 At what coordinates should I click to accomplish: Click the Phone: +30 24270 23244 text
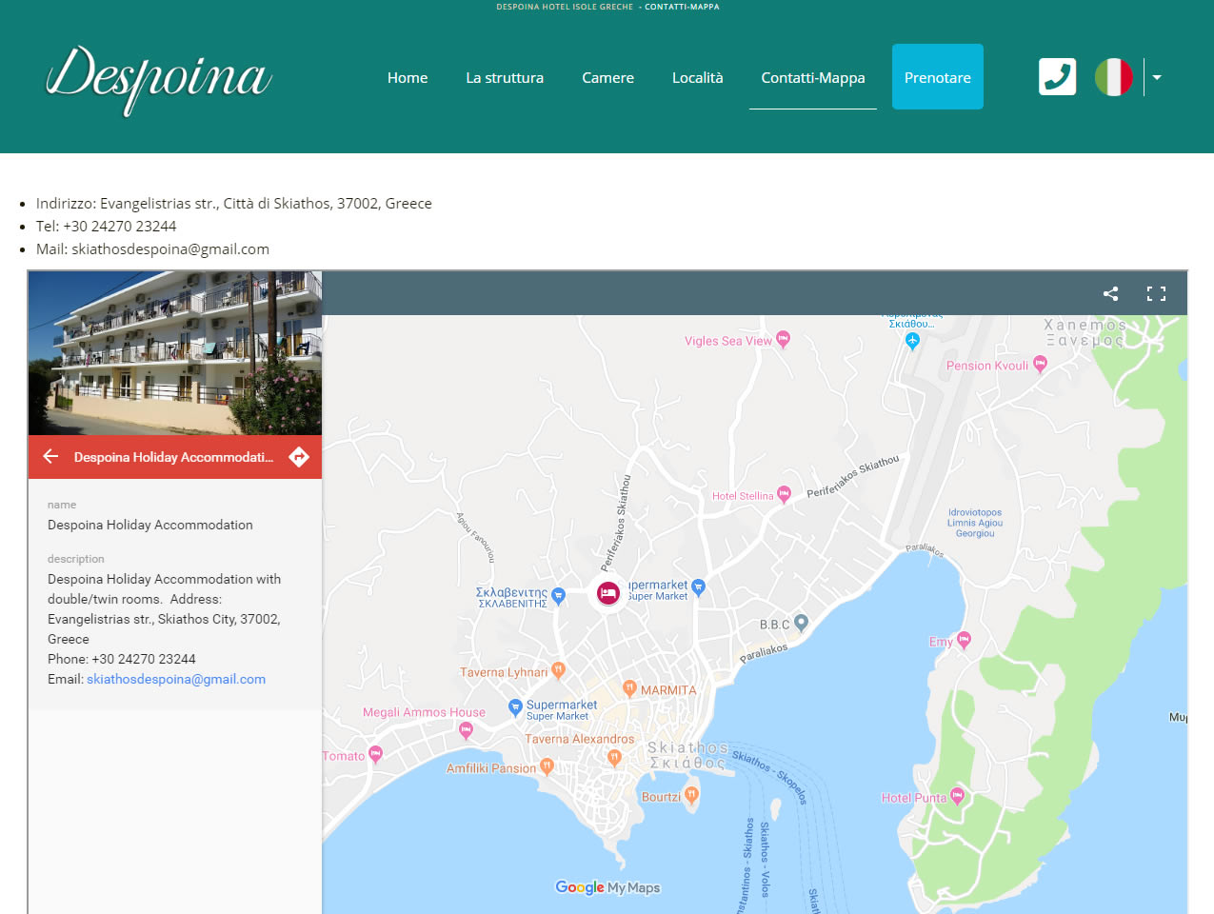click(x=122, y=659)
